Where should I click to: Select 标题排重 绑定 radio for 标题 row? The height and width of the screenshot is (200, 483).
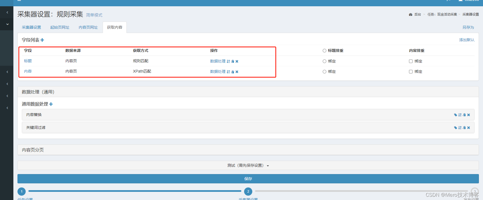click(324, 61)
